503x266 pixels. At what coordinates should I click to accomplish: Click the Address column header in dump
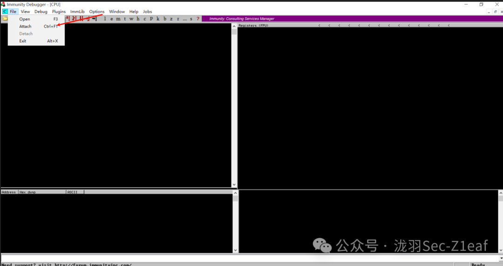click(x=9, y=192)
